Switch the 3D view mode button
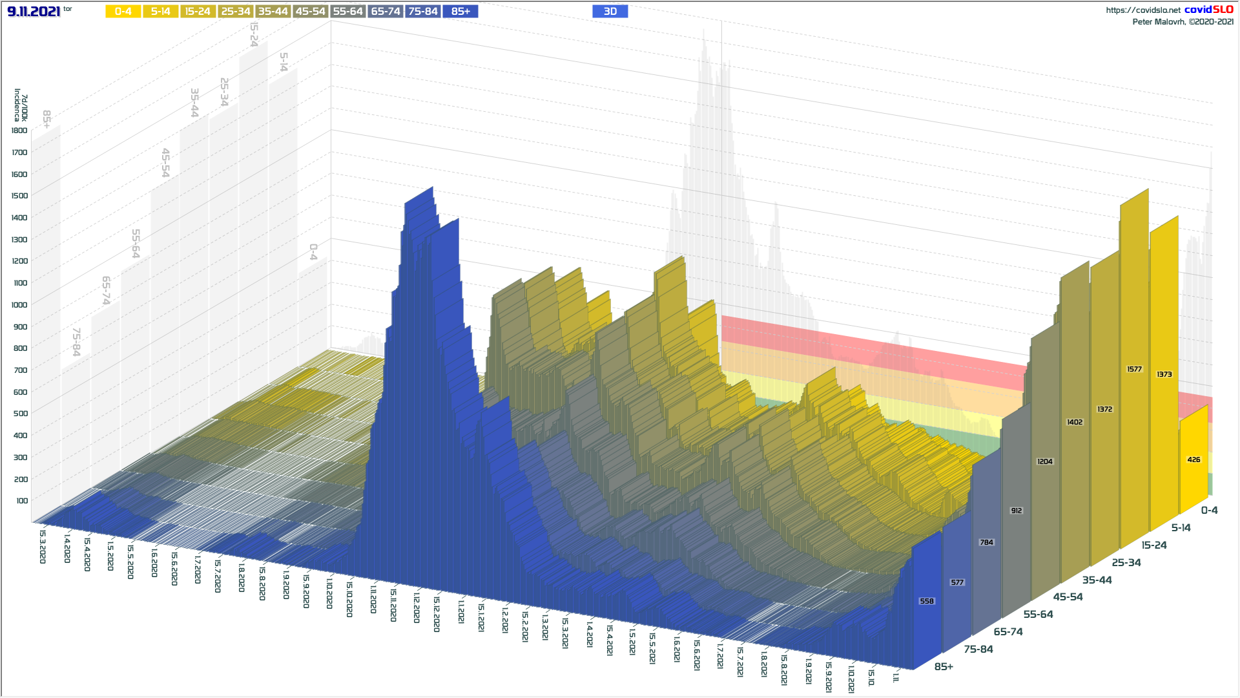This screenshot has width=1240, height=698. coord(610,12)
